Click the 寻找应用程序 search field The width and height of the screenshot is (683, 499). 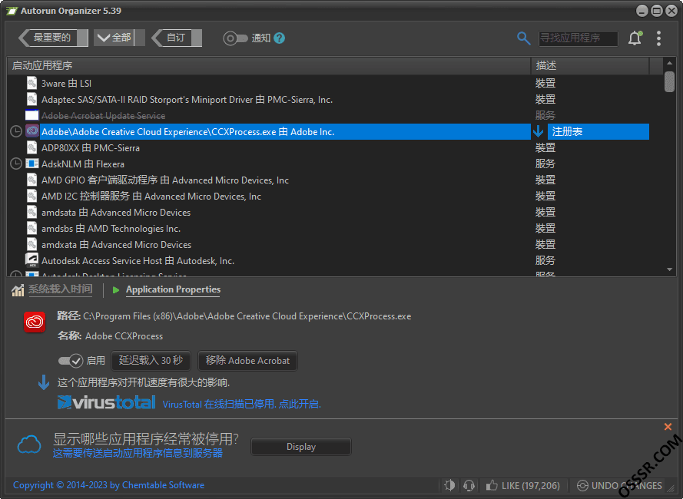[578, 38]
